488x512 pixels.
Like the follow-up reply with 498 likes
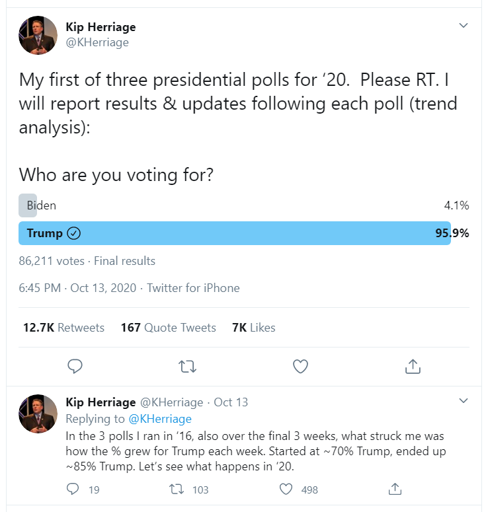[x=286, y=489]
